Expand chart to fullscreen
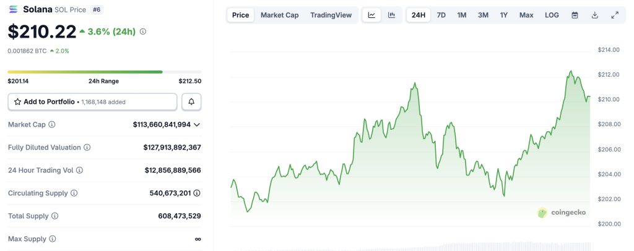This screenshot has height=251, width=634. click(x=614, y=15)
